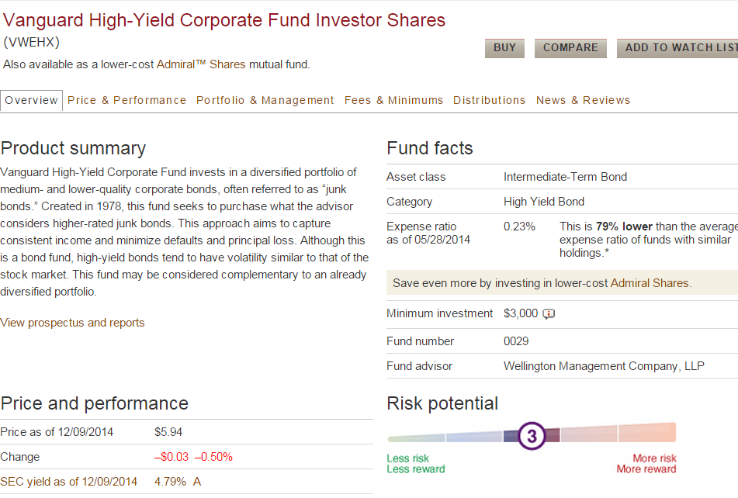
Task: Go to the Fees & Minimums tab
Action: click(394, 100)
